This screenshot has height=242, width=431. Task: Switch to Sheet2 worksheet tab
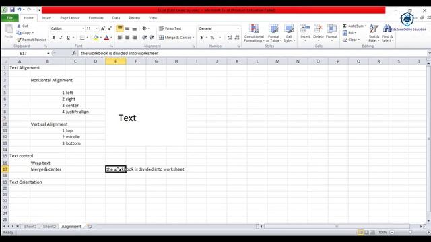coord(49,227)
